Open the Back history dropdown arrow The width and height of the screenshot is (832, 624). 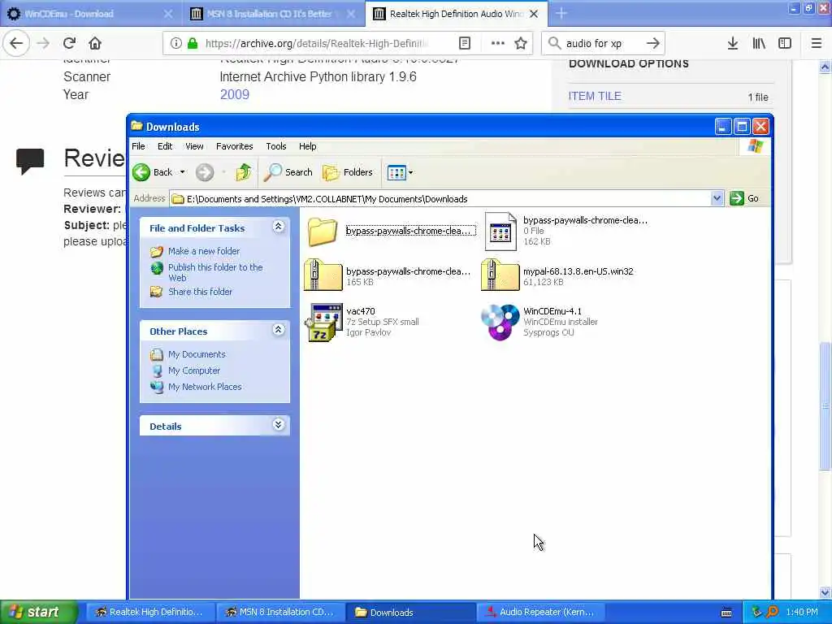(x=183, y=172)
